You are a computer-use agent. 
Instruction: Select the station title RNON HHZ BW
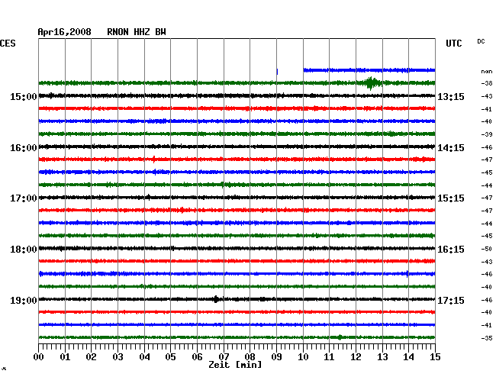click(x=137, y=32)
